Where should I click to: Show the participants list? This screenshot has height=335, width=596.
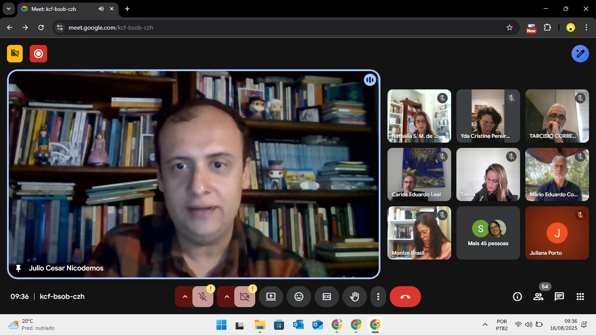tap(538, 297)
